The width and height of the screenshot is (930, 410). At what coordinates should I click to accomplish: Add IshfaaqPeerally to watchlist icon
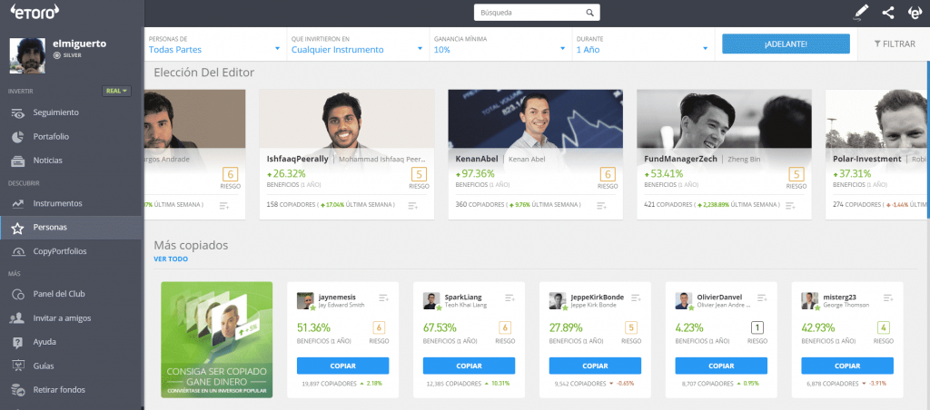(x=413, y=206)
